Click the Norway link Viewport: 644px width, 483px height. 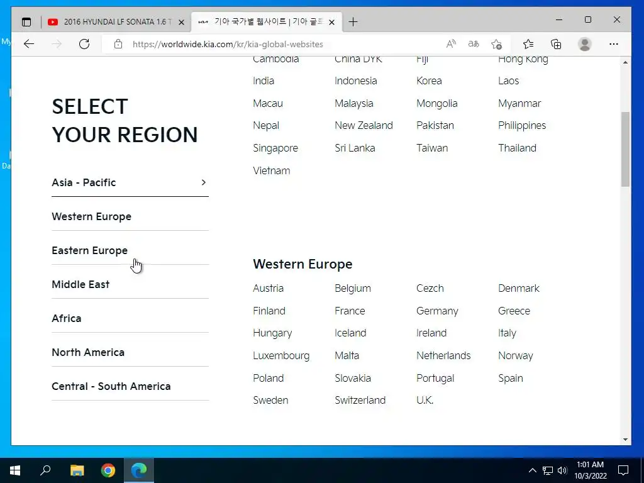click(x=516, y=356)
